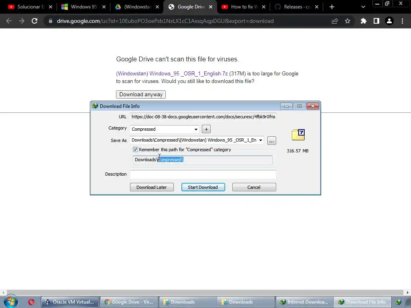The height and width of the screenshot is (308, 411).
Task: Switch to Google Drive Chrome taskbar item
Action: click(129, 302)
